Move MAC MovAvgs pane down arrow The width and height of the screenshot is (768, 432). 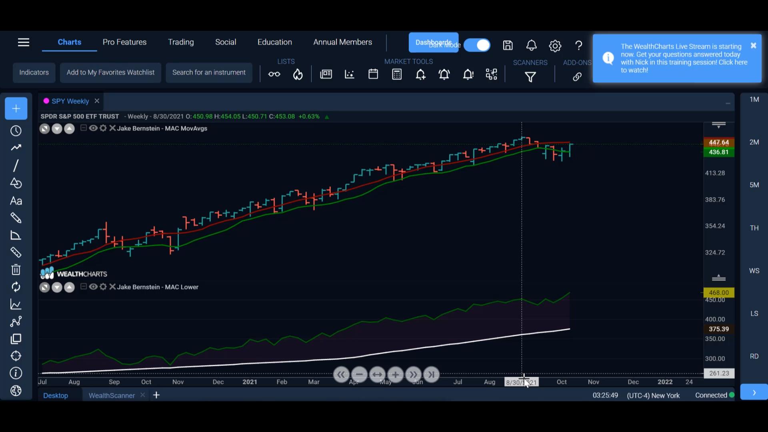click(x=57, y=129)
